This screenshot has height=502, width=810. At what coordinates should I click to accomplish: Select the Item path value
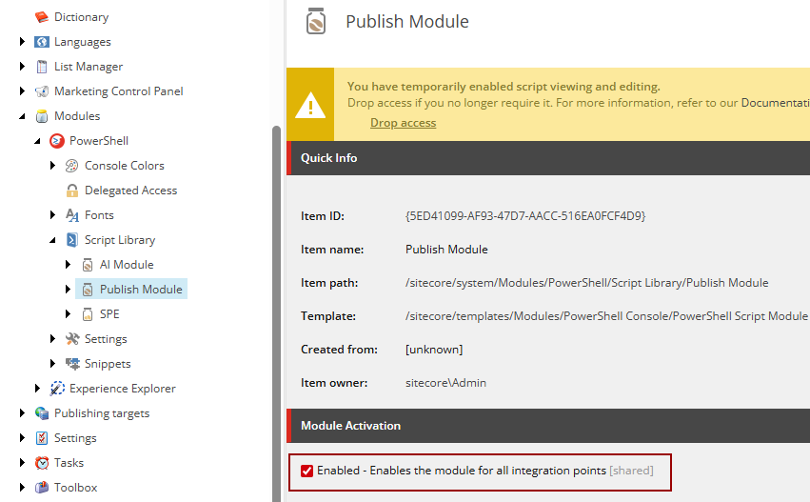[587, 283]
